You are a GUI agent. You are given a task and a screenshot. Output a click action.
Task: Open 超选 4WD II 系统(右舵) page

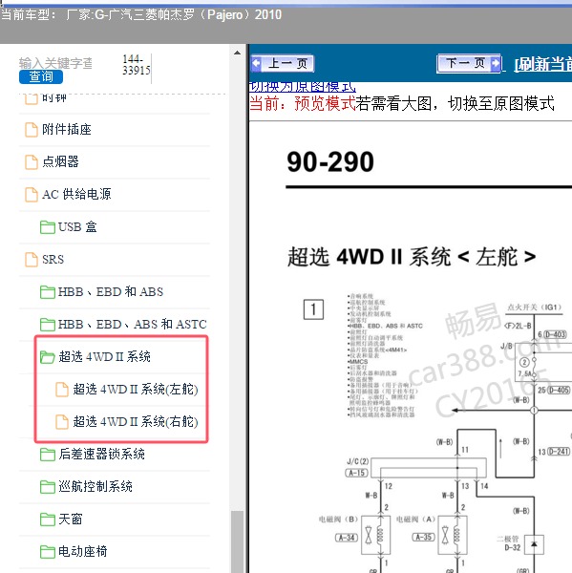136,421
